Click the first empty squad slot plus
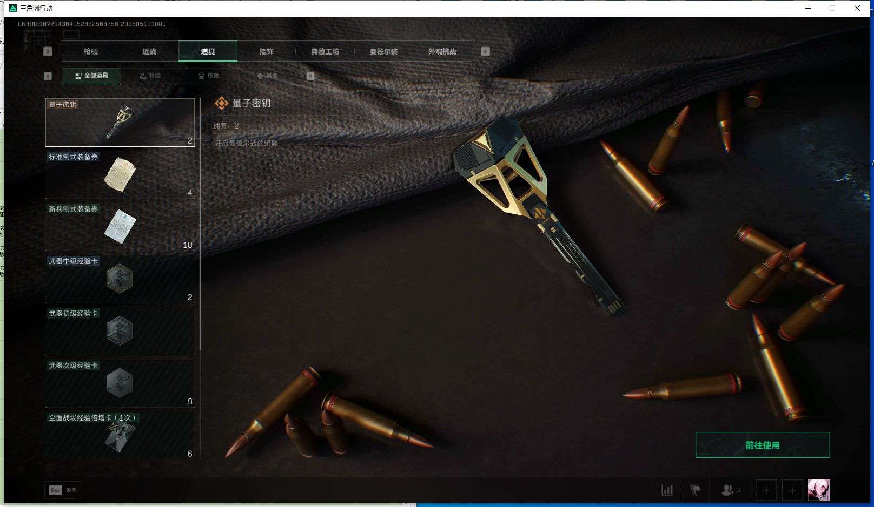Screen dimensions: 874x507 coord(766,490)
